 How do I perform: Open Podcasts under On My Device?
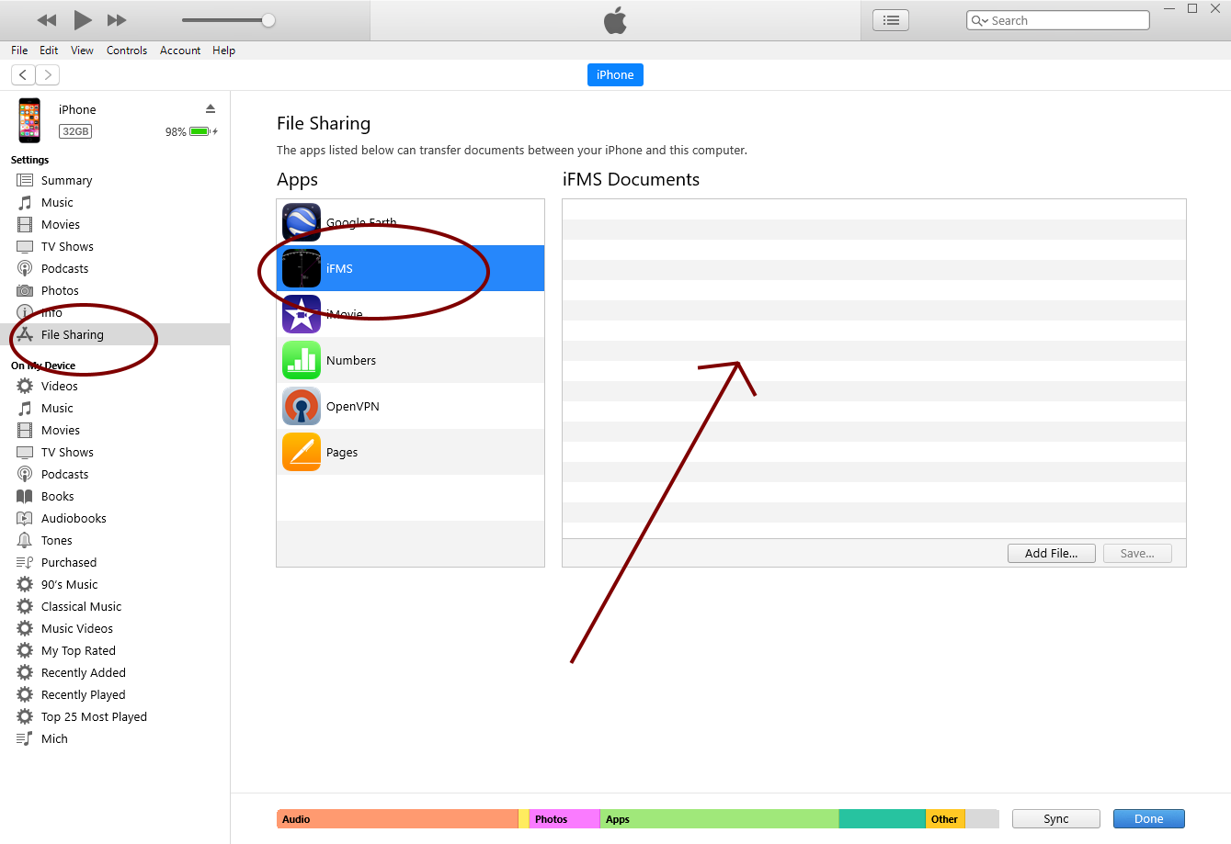[64, 474]
